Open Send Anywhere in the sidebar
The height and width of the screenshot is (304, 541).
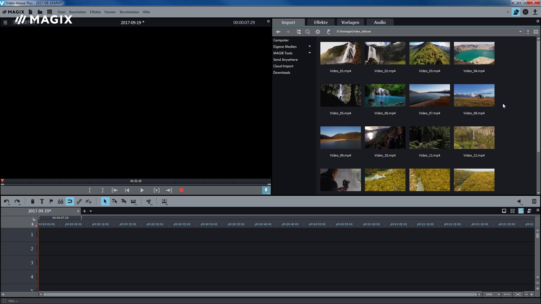tap(285, 60)
